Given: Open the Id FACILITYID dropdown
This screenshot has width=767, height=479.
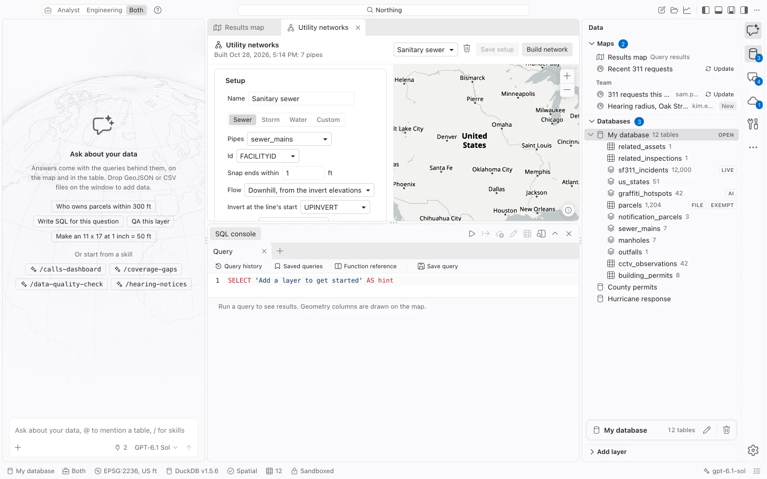Looking at the screenshot, I should click(x=268, y=156).
